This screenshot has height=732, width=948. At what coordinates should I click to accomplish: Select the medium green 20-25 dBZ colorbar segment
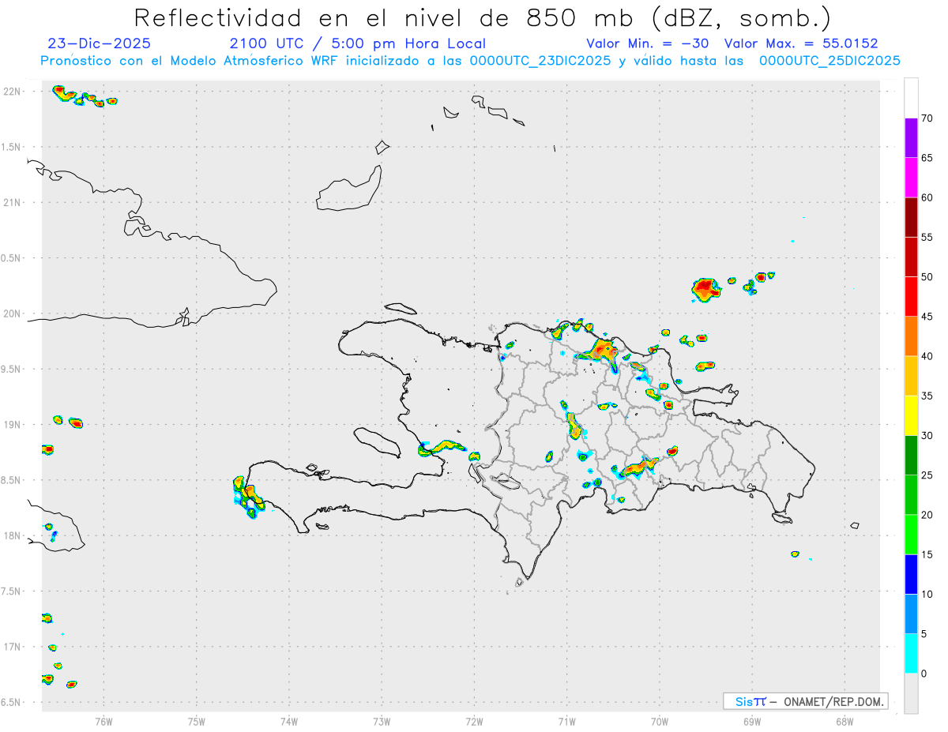tap(911, 495)
